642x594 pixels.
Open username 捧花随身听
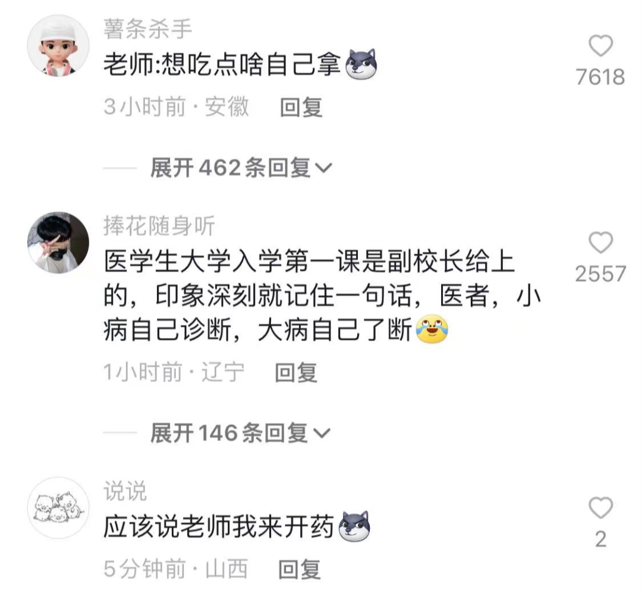(x=159, y=226)
